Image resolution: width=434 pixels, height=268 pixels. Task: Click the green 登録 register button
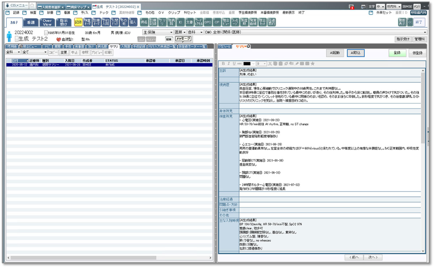tap(397, 53)
